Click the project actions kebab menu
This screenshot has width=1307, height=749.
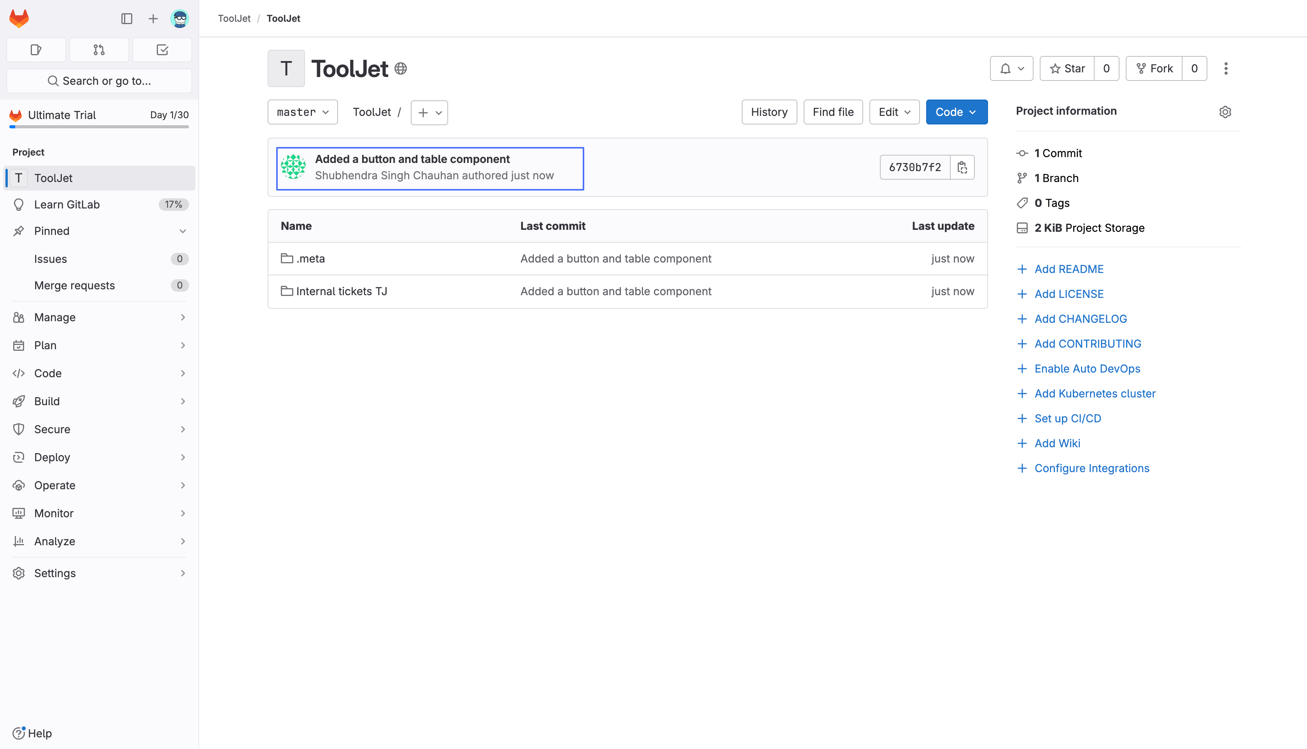[1226, 68]
